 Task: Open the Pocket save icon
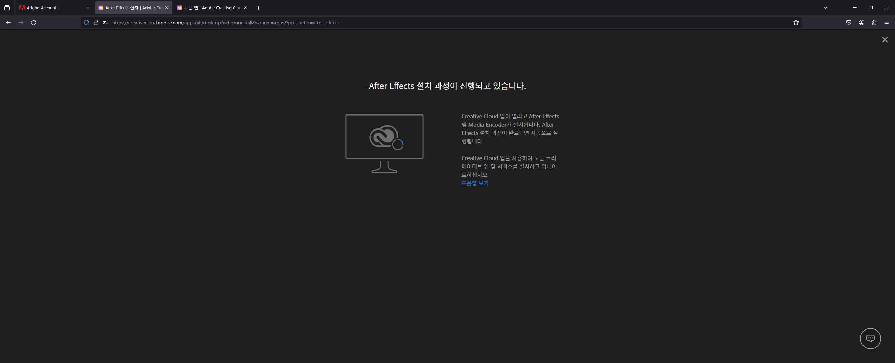(849, 23)
